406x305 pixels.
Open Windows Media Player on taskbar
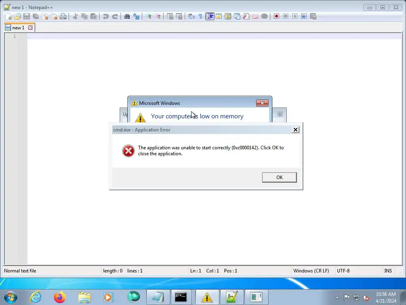point(108,297)
